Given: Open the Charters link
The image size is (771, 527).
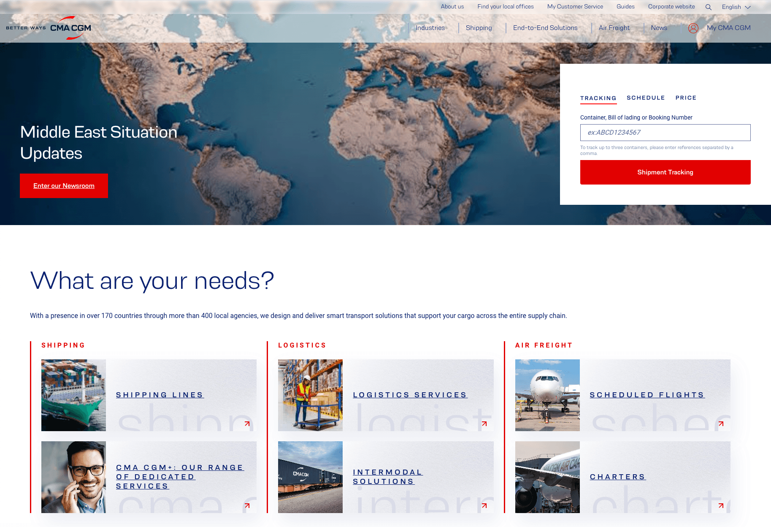Looking at the screenshot, I should (618, 477).
